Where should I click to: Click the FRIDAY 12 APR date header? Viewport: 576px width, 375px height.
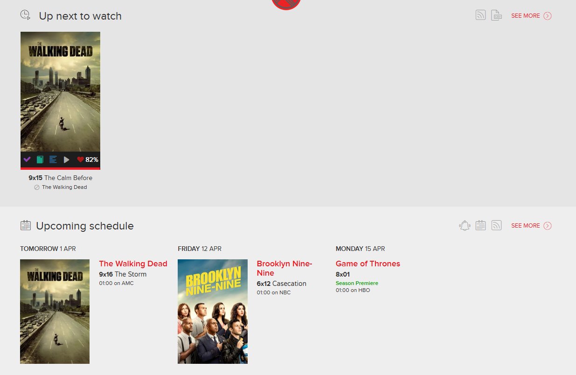pyautogui.click(x=200, y=249)
